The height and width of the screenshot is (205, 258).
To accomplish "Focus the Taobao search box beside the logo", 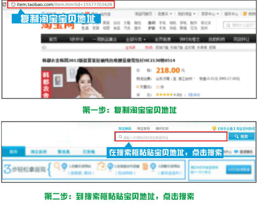I will pos(240,25).
